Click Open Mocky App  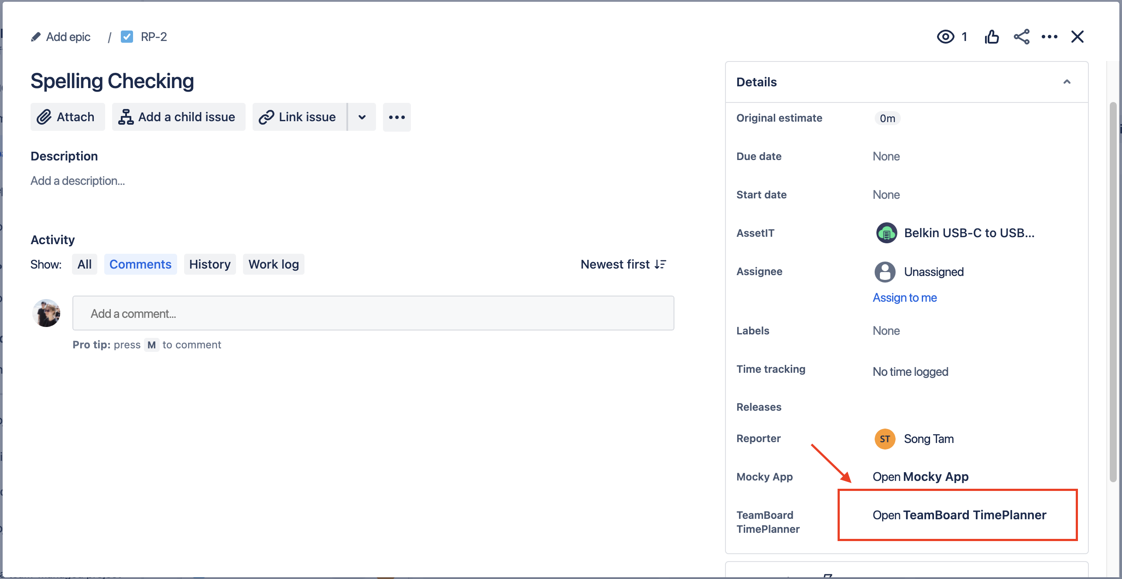click(920, 477)
